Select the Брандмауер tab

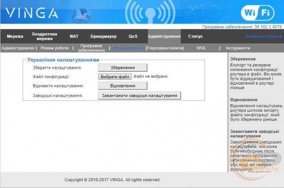(103, 36)
